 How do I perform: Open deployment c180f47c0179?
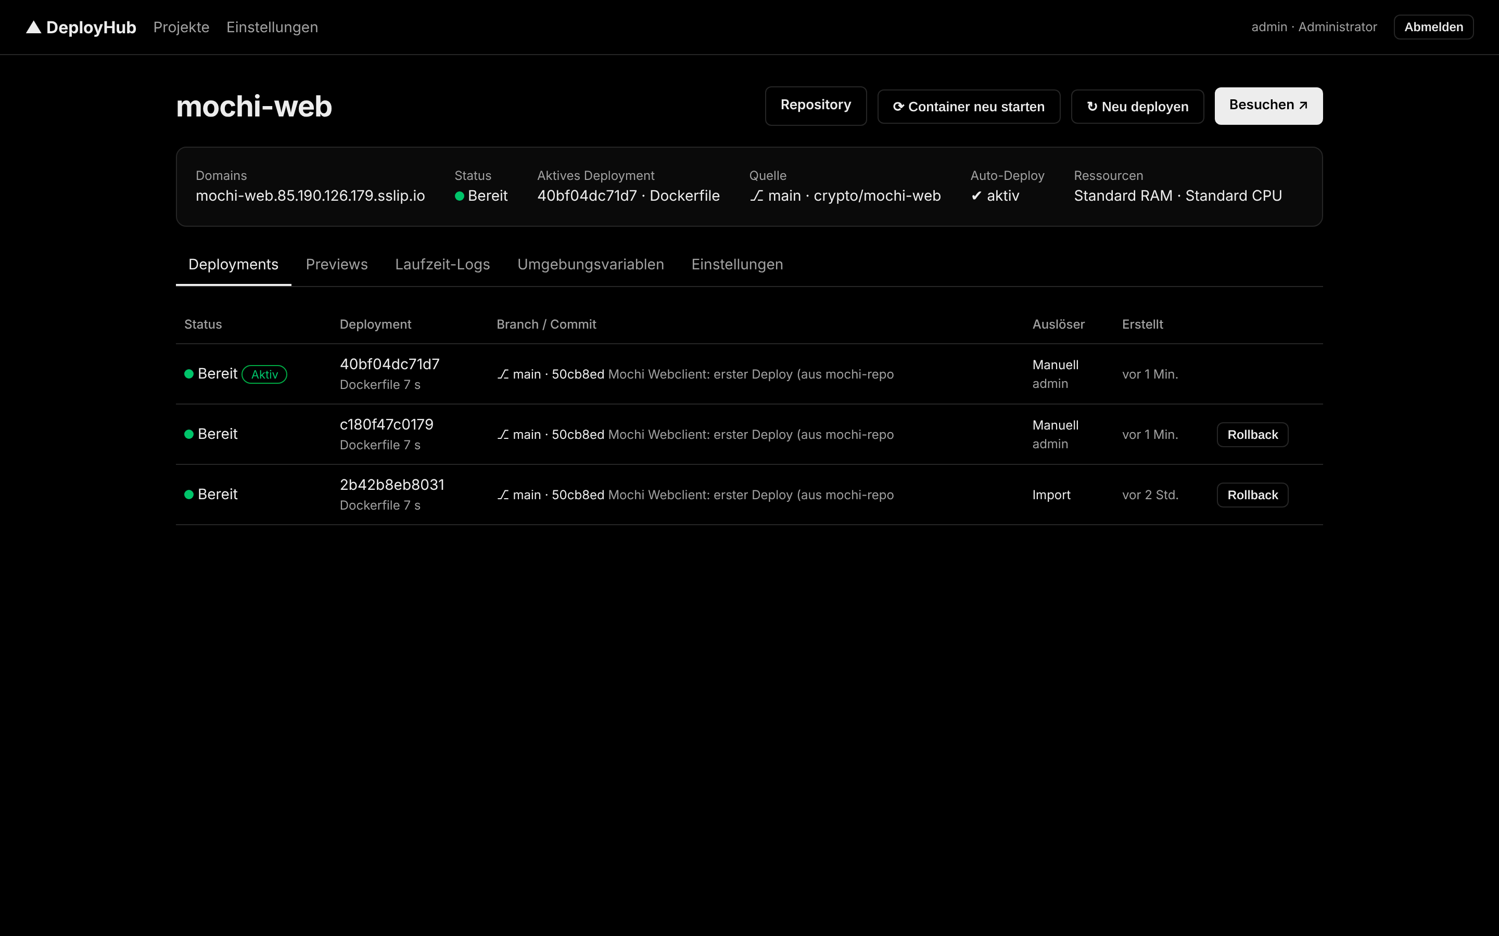tap(387, 424)
